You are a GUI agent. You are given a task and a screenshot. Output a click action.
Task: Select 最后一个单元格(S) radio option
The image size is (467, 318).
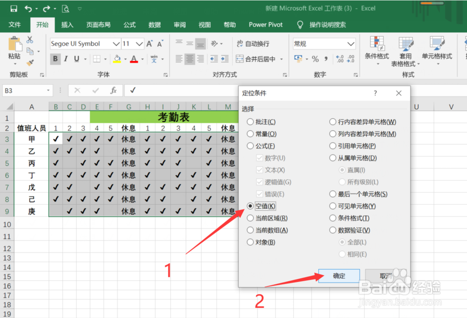[x=358, y=194]
